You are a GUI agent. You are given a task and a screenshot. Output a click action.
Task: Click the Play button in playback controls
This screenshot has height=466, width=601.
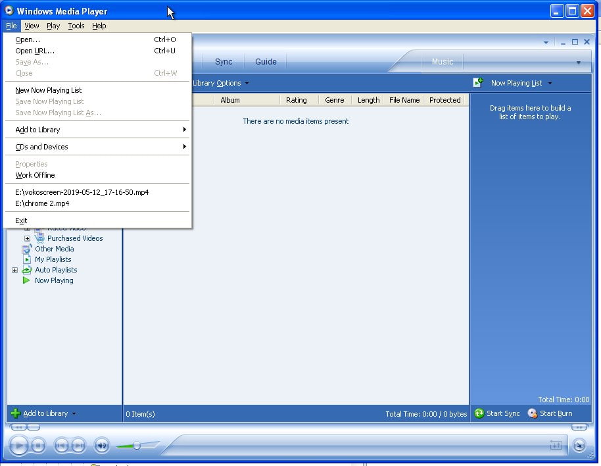pyautogui.click(x=18, y=446)
